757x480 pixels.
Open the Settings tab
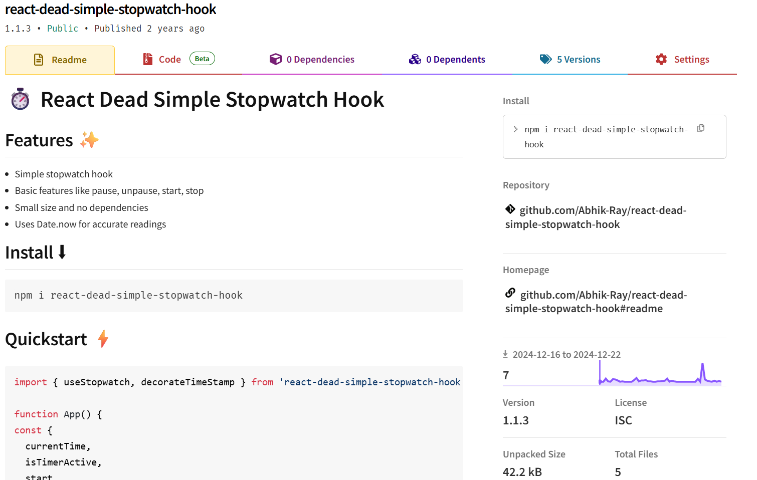(692, 59)
